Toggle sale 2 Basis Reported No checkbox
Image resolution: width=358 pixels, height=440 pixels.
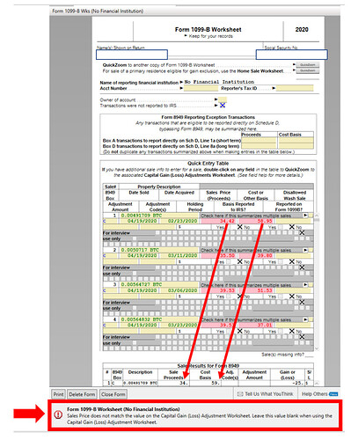point(239,261)
